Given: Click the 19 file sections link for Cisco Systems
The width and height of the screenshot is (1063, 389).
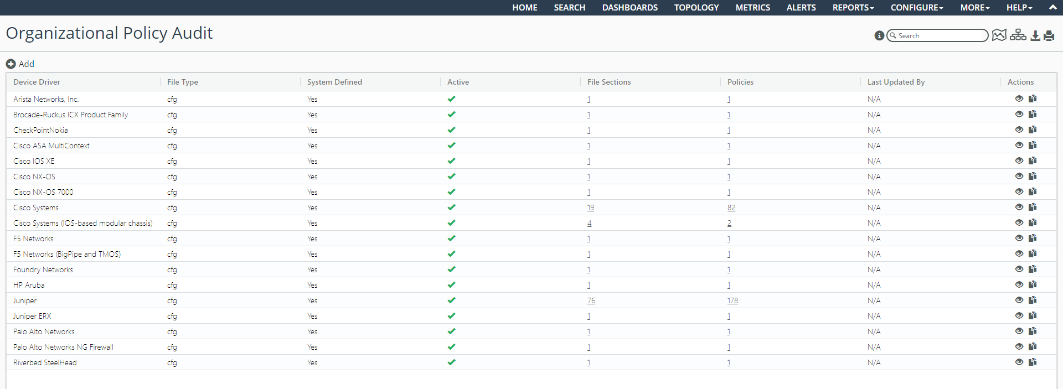Looking at the screenshot, I should 591,208.
